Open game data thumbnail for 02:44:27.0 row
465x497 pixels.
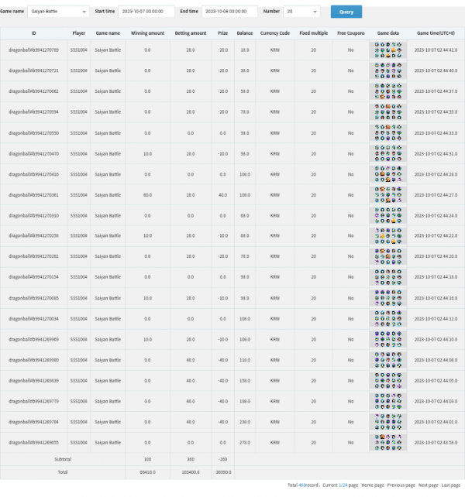pos(387,194)
